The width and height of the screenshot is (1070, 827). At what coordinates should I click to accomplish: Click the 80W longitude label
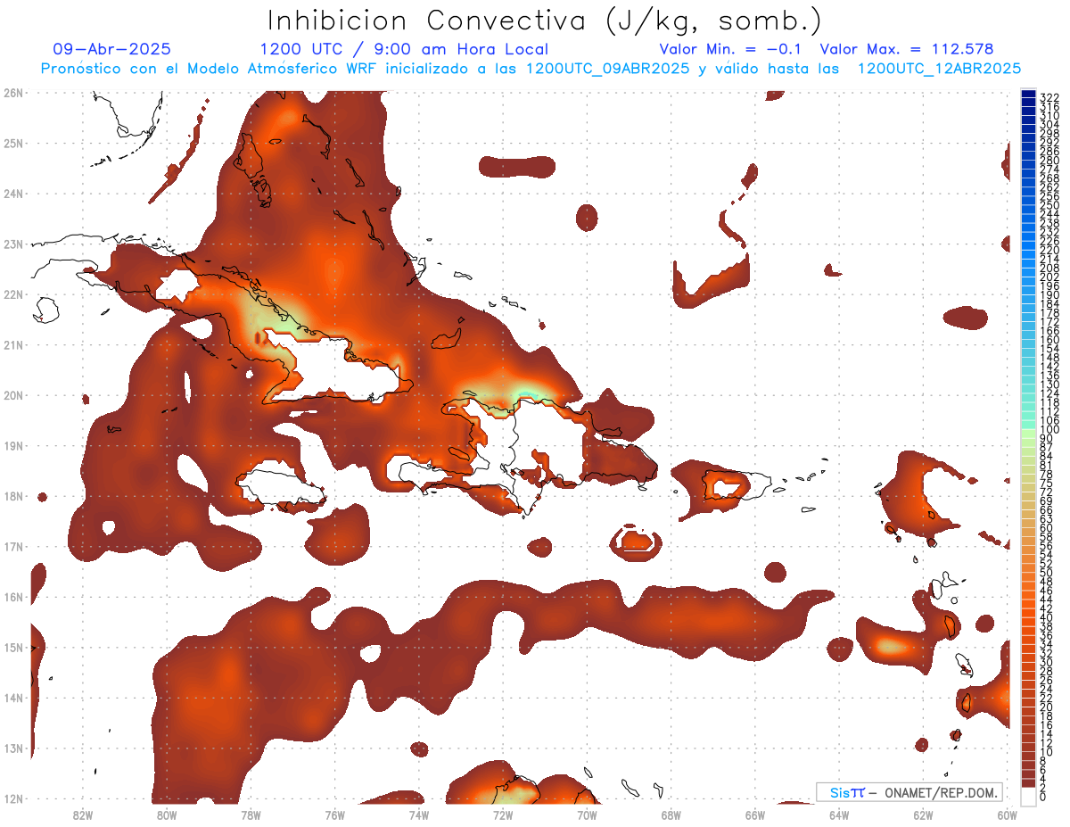point(167,815)
